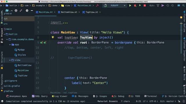Run the app with green play button
This screenshot has height=104, width=186.
[x=130, y=5]
